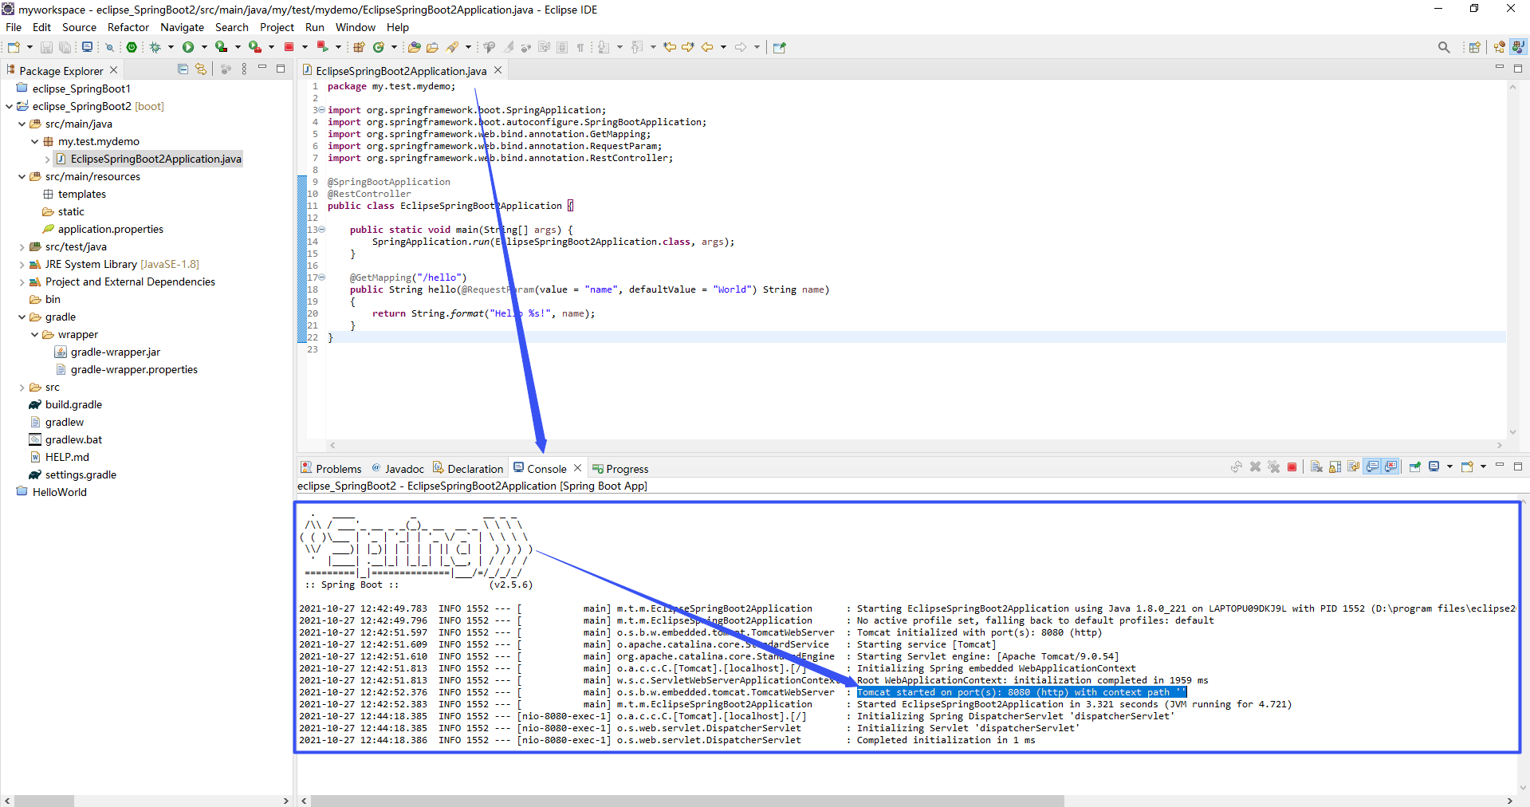1530x807 pixels.
Task: Open the Quick Access magnifier at top right
Action: [x=1444, y=47]
